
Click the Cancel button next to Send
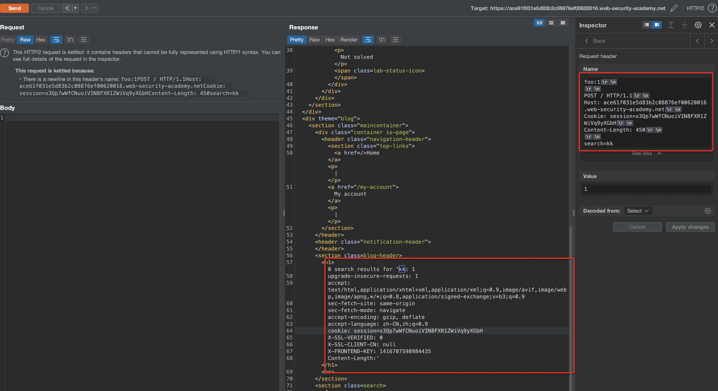pos(45,8)
